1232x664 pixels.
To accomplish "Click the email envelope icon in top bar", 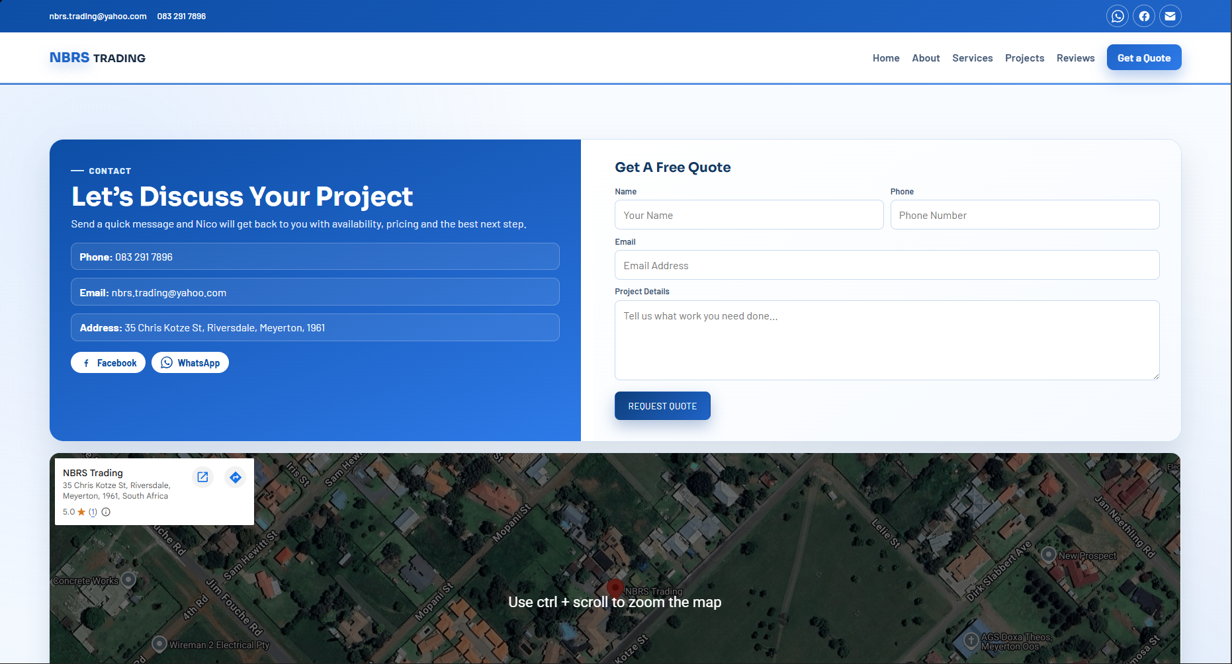I will [x=1170, y=16].
